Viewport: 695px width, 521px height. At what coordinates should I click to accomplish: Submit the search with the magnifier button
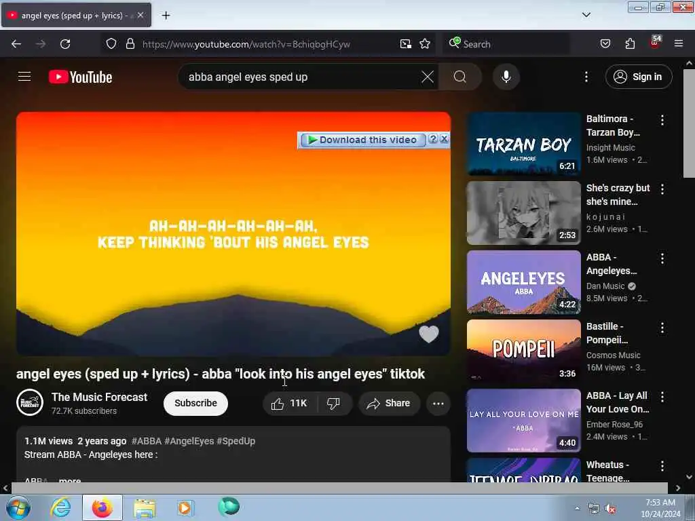click(460, 77)
